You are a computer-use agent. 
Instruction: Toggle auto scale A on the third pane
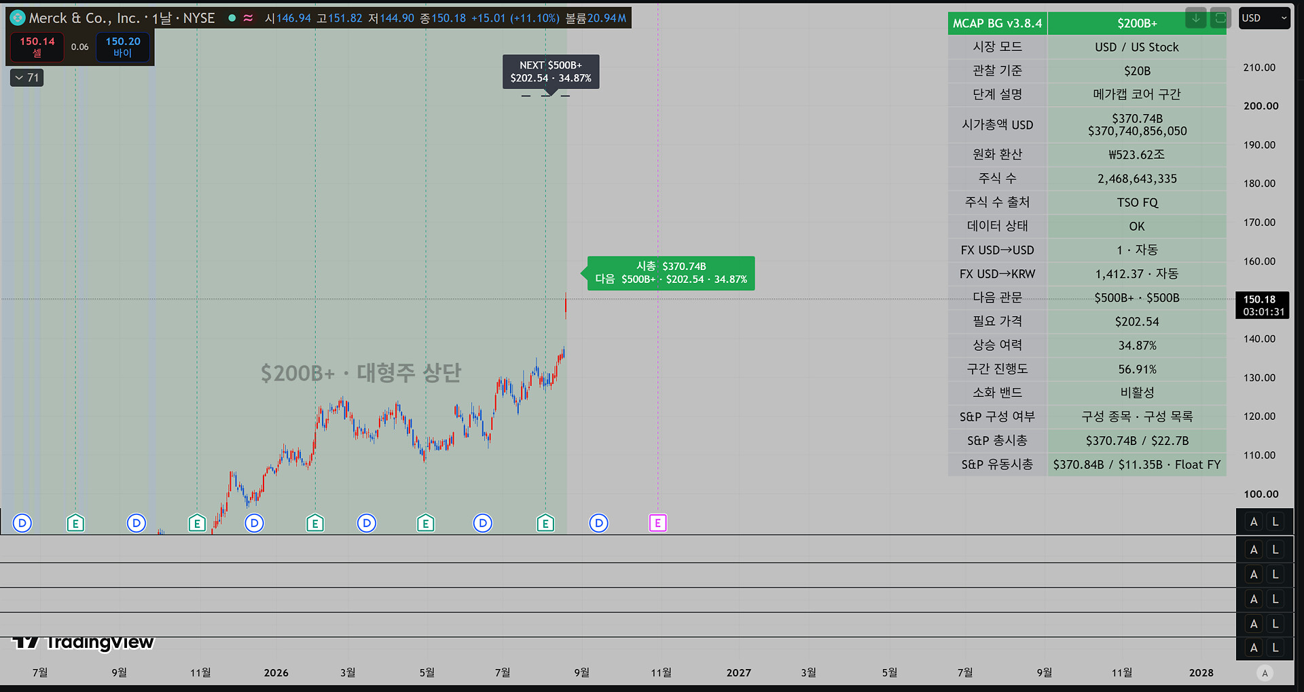pos(1254,575)
